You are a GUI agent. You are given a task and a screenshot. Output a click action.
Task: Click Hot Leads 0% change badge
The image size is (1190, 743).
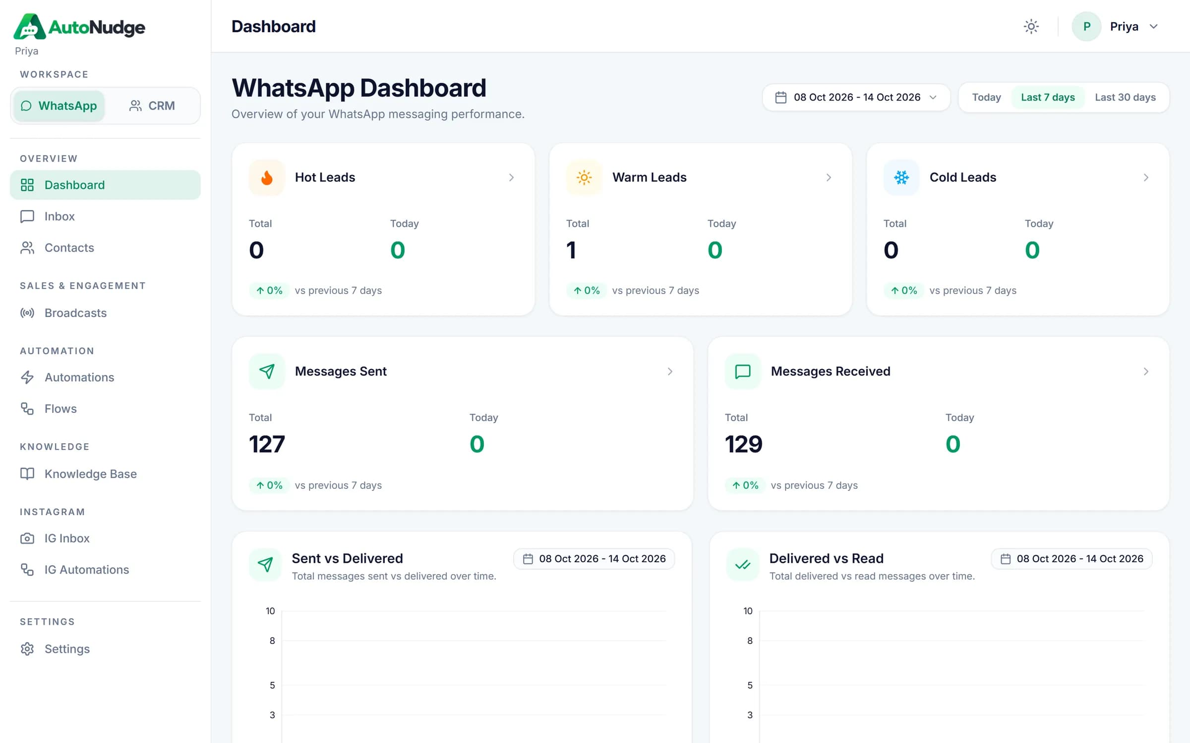269,290
